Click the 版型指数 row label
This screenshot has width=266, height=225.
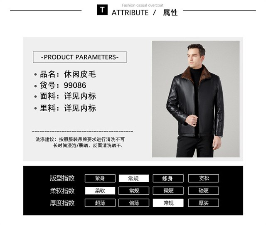pos(62,178)
